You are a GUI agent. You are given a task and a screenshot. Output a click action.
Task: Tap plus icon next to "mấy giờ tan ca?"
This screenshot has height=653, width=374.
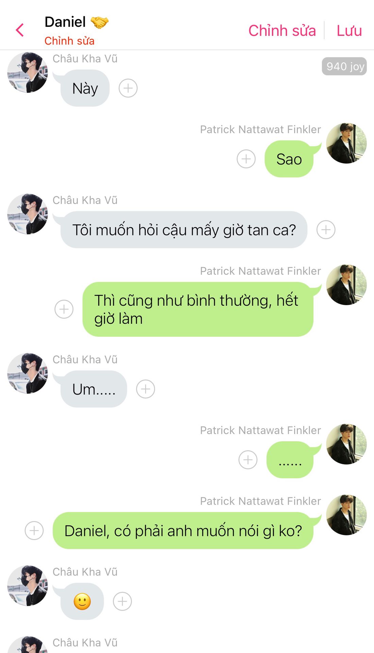click(326, 230)
